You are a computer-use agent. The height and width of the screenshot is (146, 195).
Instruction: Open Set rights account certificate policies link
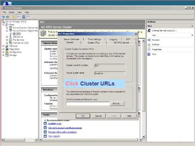[65, 128]
